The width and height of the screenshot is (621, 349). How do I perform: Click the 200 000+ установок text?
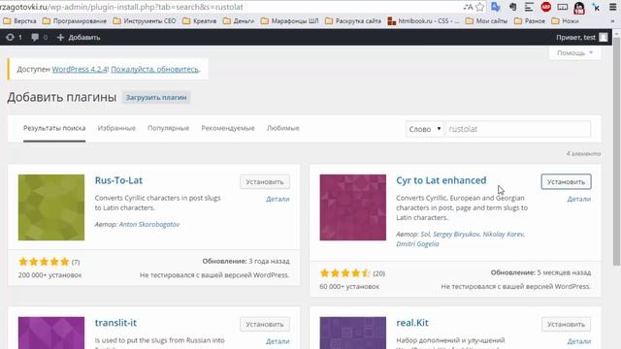click(49, 275)
